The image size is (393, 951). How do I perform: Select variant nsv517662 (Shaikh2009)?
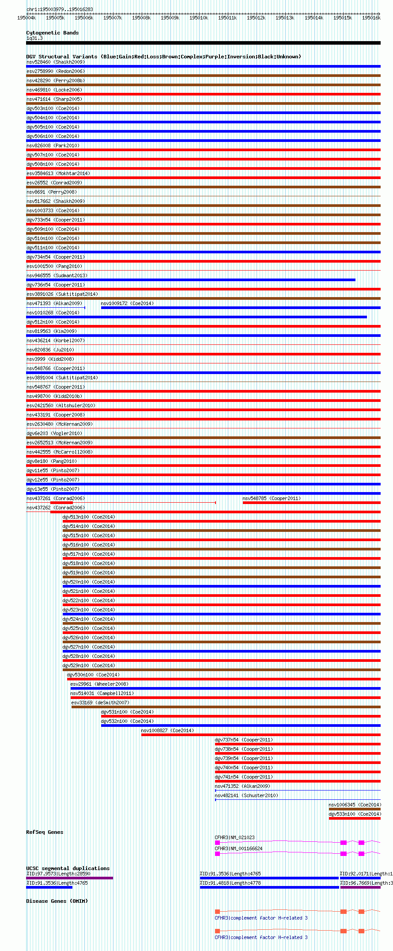55,201
